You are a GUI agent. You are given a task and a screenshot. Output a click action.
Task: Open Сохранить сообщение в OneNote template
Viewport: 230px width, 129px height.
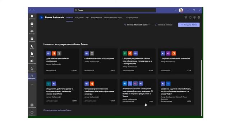pos(176,61)
